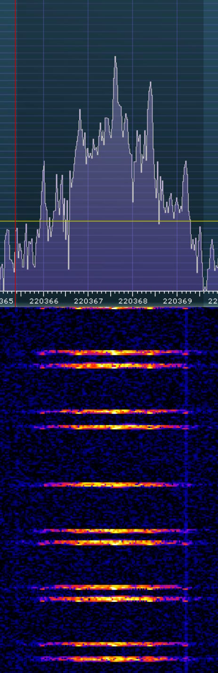Click the faint vertical carrier line in waterfall

pyautogui.click(x=186, y=490)
